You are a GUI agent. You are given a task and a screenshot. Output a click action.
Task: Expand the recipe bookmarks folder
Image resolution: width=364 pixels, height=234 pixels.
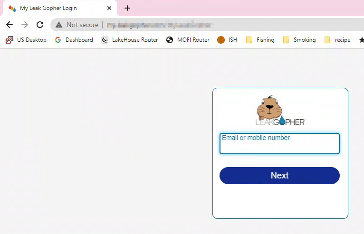(x=337, y=40)
